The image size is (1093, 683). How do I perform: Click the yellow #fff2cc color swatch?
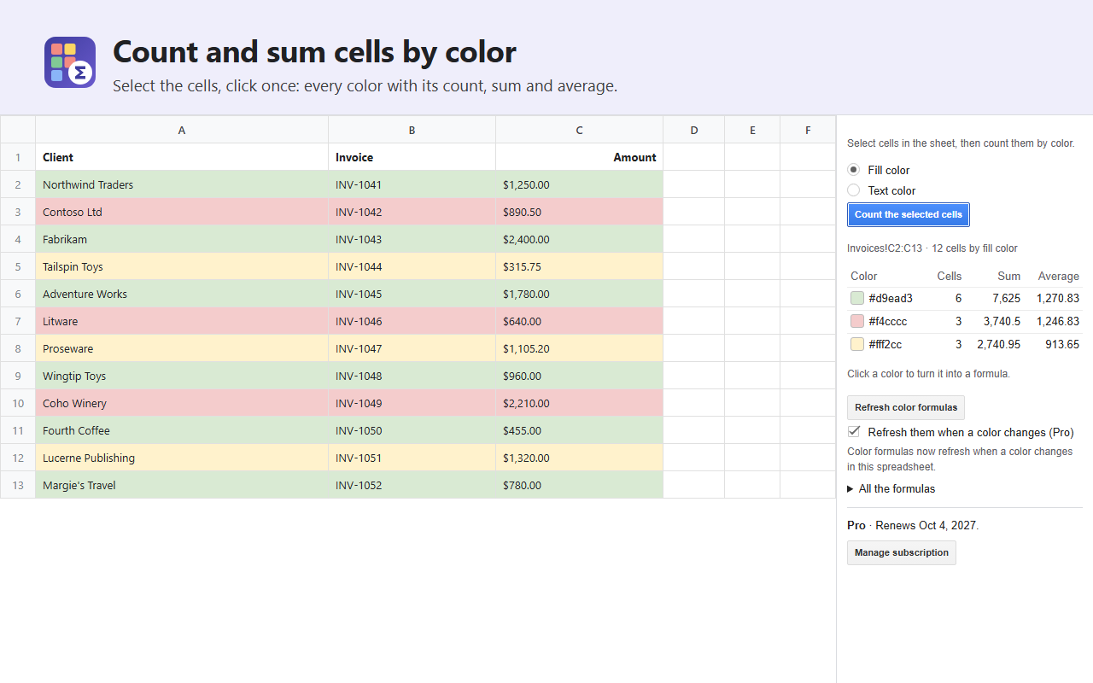pos(857,344)
